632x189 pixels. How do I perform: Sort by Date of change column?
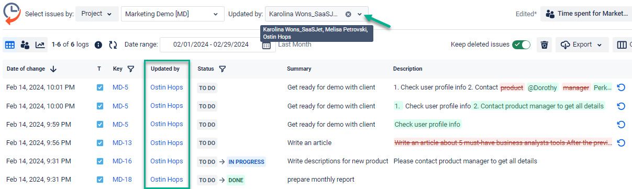click(32, 69)
